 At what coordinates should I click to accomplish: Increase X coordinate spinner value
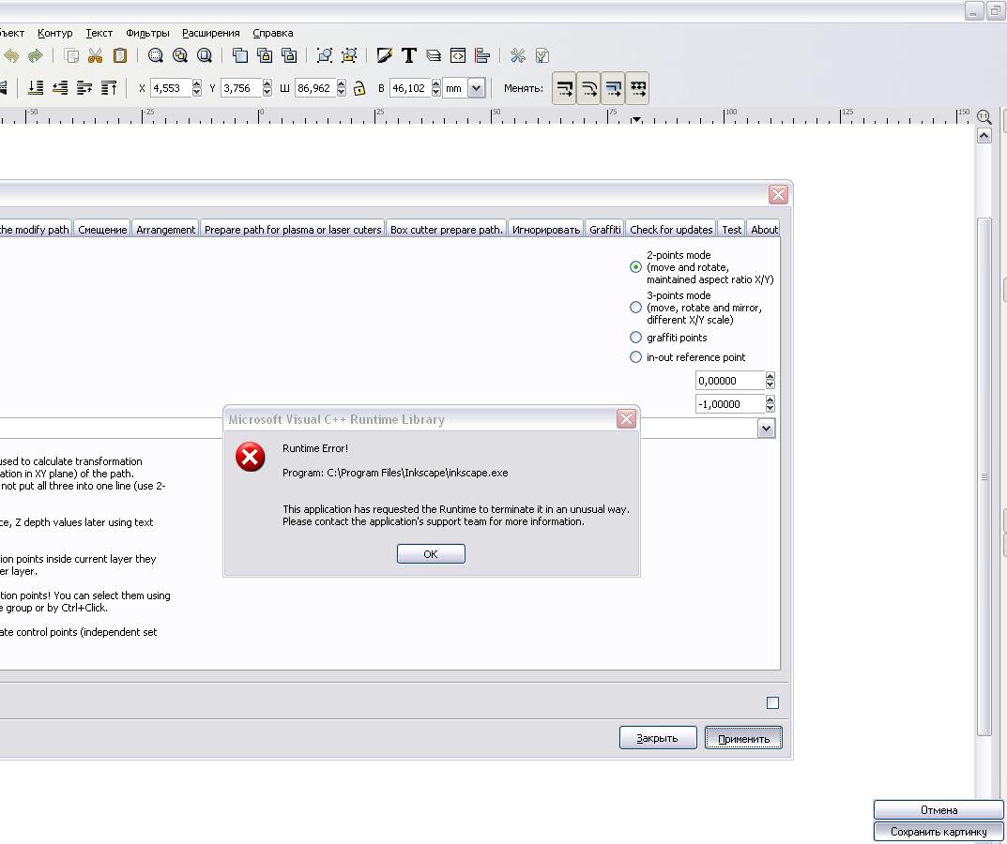tap(196, 83)
